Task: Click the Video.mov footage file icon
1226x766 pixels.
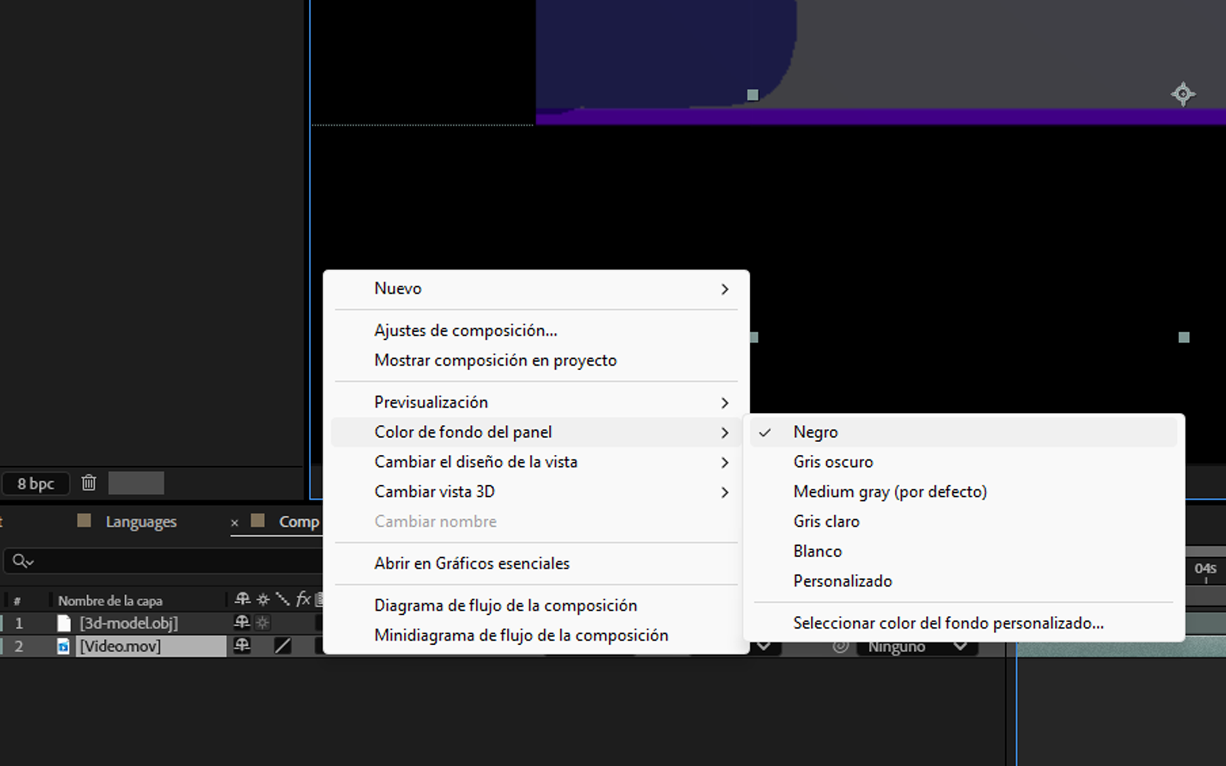Action: [64, 647]
